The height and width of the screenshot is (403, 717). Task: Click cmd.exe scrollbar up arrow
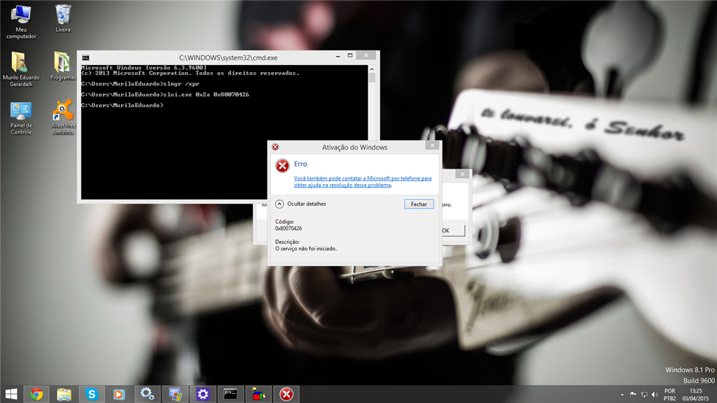click(372, 69)
